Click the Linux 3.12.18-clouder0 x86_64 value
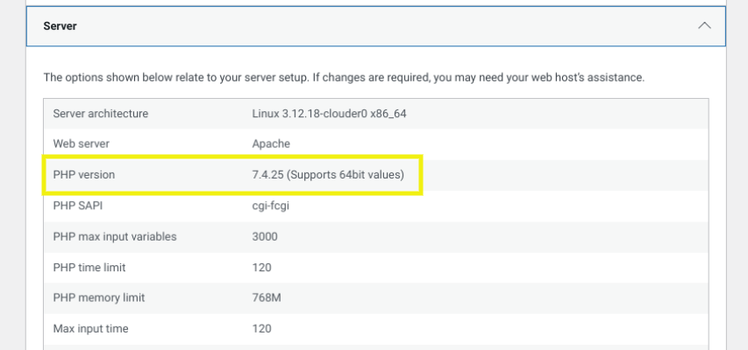Image resolution: width=748 pixels, height=350 pixels. tap(329, 114)
